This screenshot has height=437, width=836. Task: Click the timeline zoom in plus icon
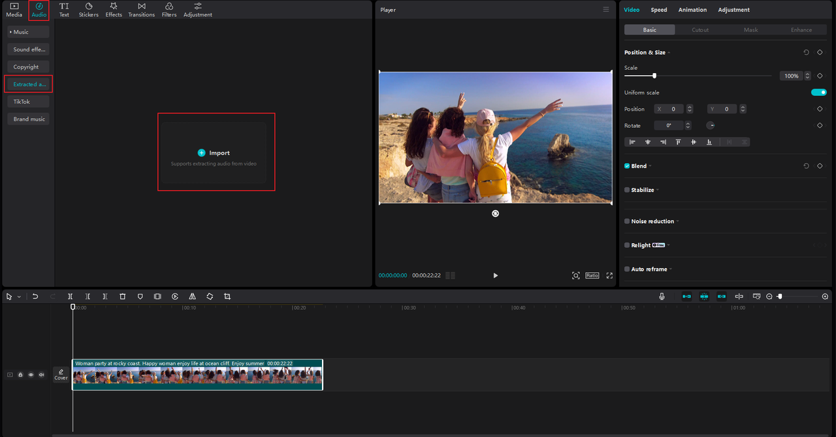click(x=825, y=297)
